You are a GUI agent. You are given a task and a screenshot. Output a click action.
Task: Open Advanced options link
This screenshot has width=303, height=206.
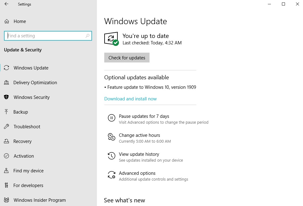click(137, 173)
